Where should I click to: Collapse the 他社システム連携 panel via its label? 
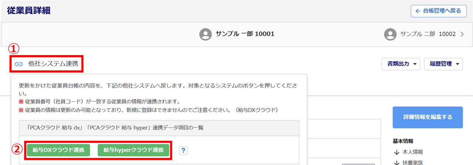pos(53,64)
